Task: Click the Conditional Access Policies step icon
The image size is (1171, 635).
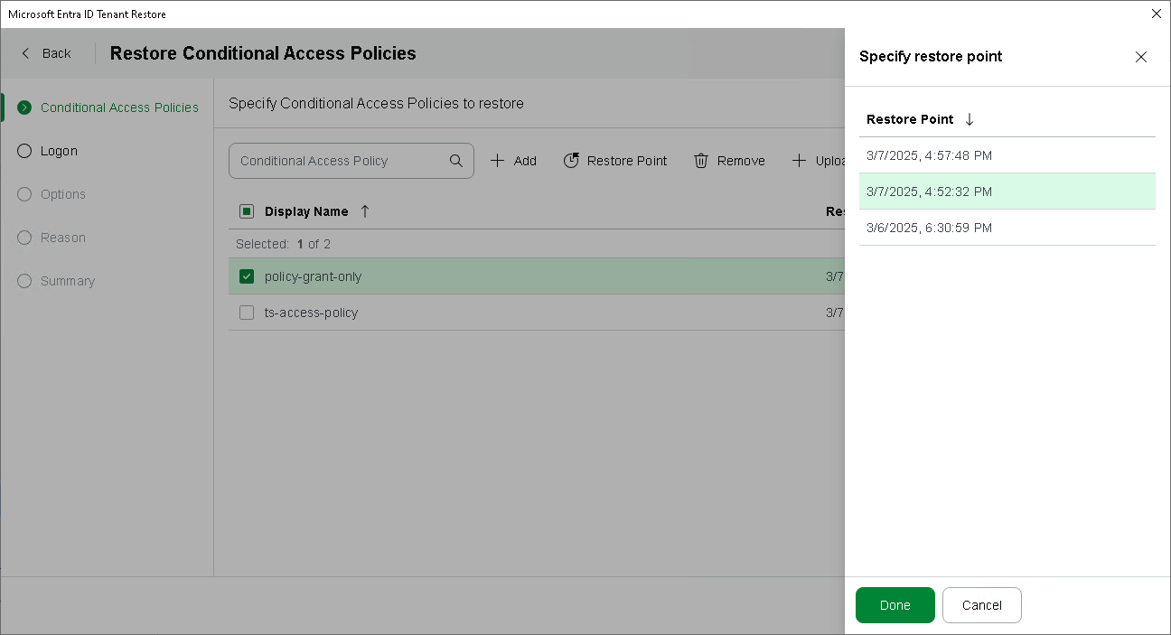Action: coord(24,107)
